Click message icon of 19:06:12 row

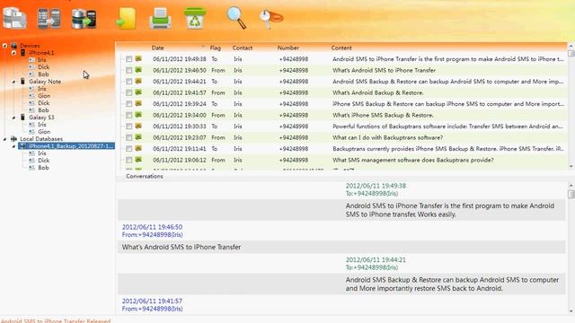[x=138, y=160]
